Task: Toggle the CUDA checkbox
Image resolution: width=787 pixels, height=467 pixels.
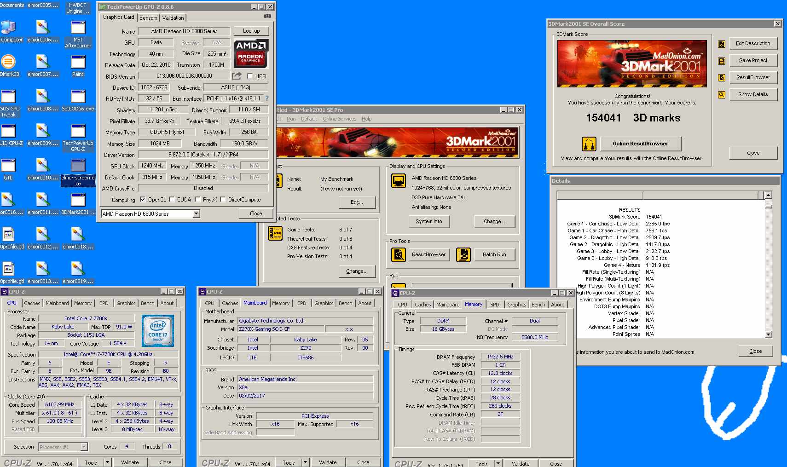Action: pos(172,199)
